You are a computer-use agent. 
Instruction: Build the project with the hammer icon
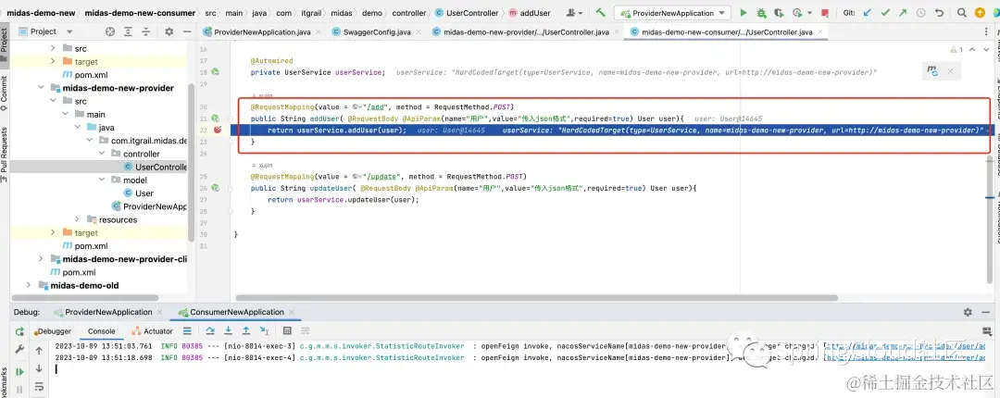click(x=601, y=13)
